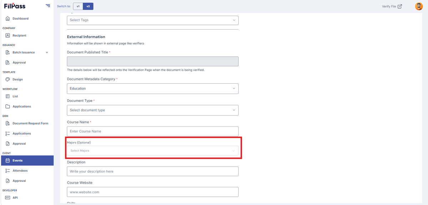
Task: Open the Select Tags dropdown
Action: click(x=153, y=20)
